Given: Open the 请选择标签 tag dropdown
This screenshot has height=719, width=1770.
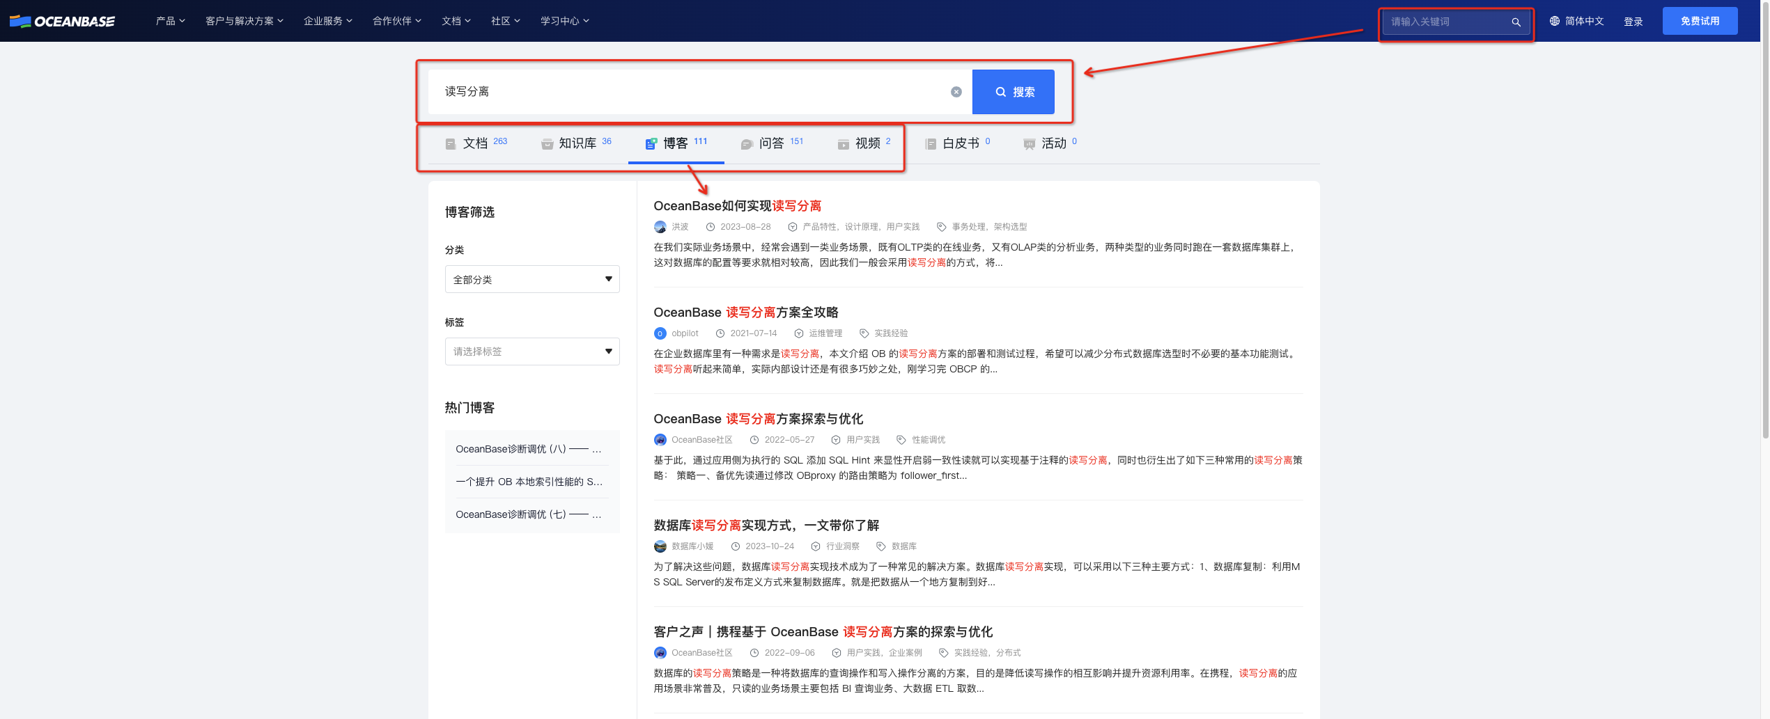Looking at the screenshot, I should click(532, 351).
